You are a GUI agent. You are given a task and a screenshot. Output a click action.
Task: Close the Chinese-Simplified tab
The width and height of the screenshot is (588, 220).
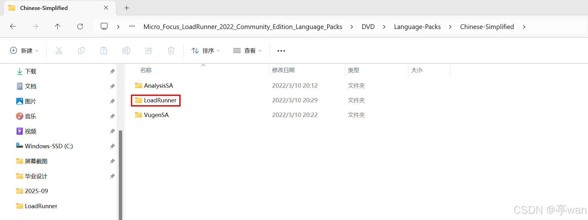(x=106, y=8)
